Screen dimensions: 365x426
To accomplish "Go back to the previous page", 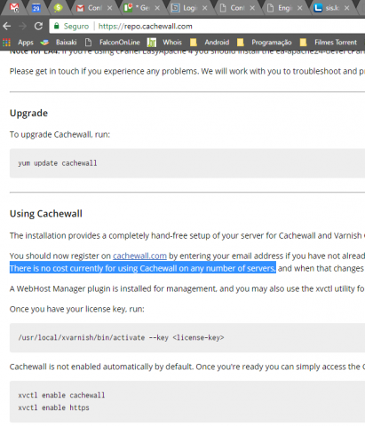I will coord(7,27).
